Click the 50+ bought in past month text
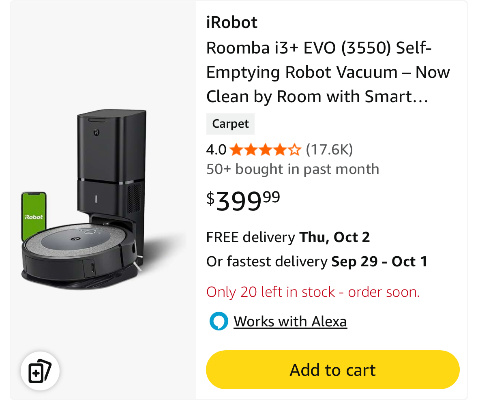The height and width of the screenshot is (403, 478). coord(292,169)
